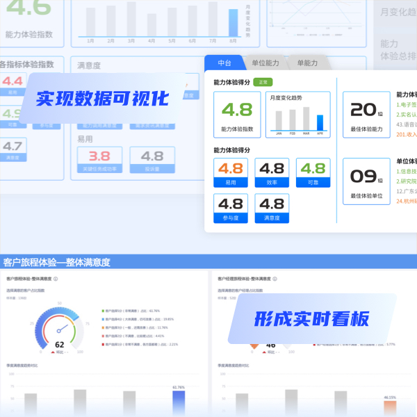Click light-red legend square for 2分 4.41%
417x417 pixels.
[103, 336]
